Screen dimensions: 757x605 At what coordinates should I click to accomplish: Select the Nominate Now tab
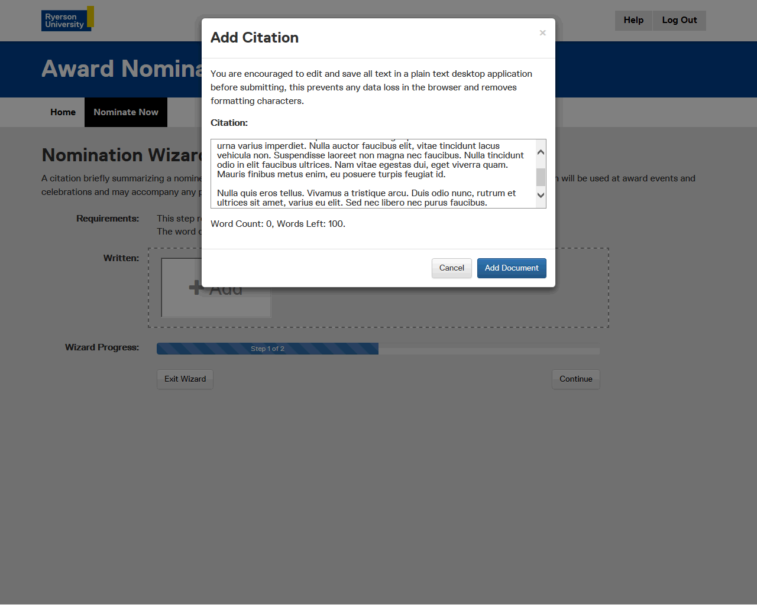[125, 112]
